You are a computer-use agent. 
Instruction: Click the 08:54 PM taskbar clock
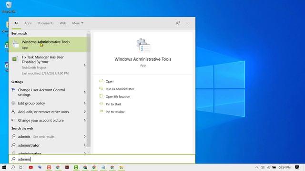(285, 167)
